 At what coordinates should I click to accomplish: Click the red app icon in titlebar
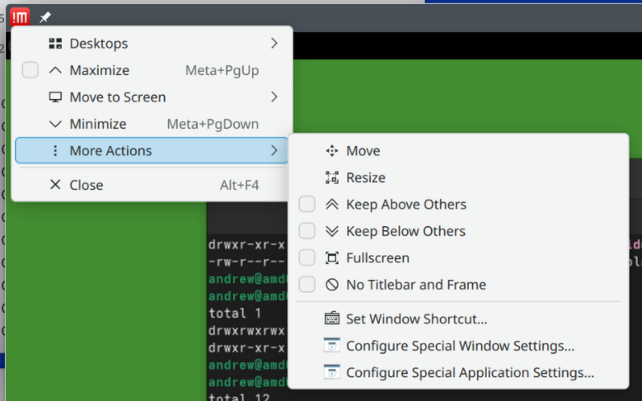click(20, 17)
